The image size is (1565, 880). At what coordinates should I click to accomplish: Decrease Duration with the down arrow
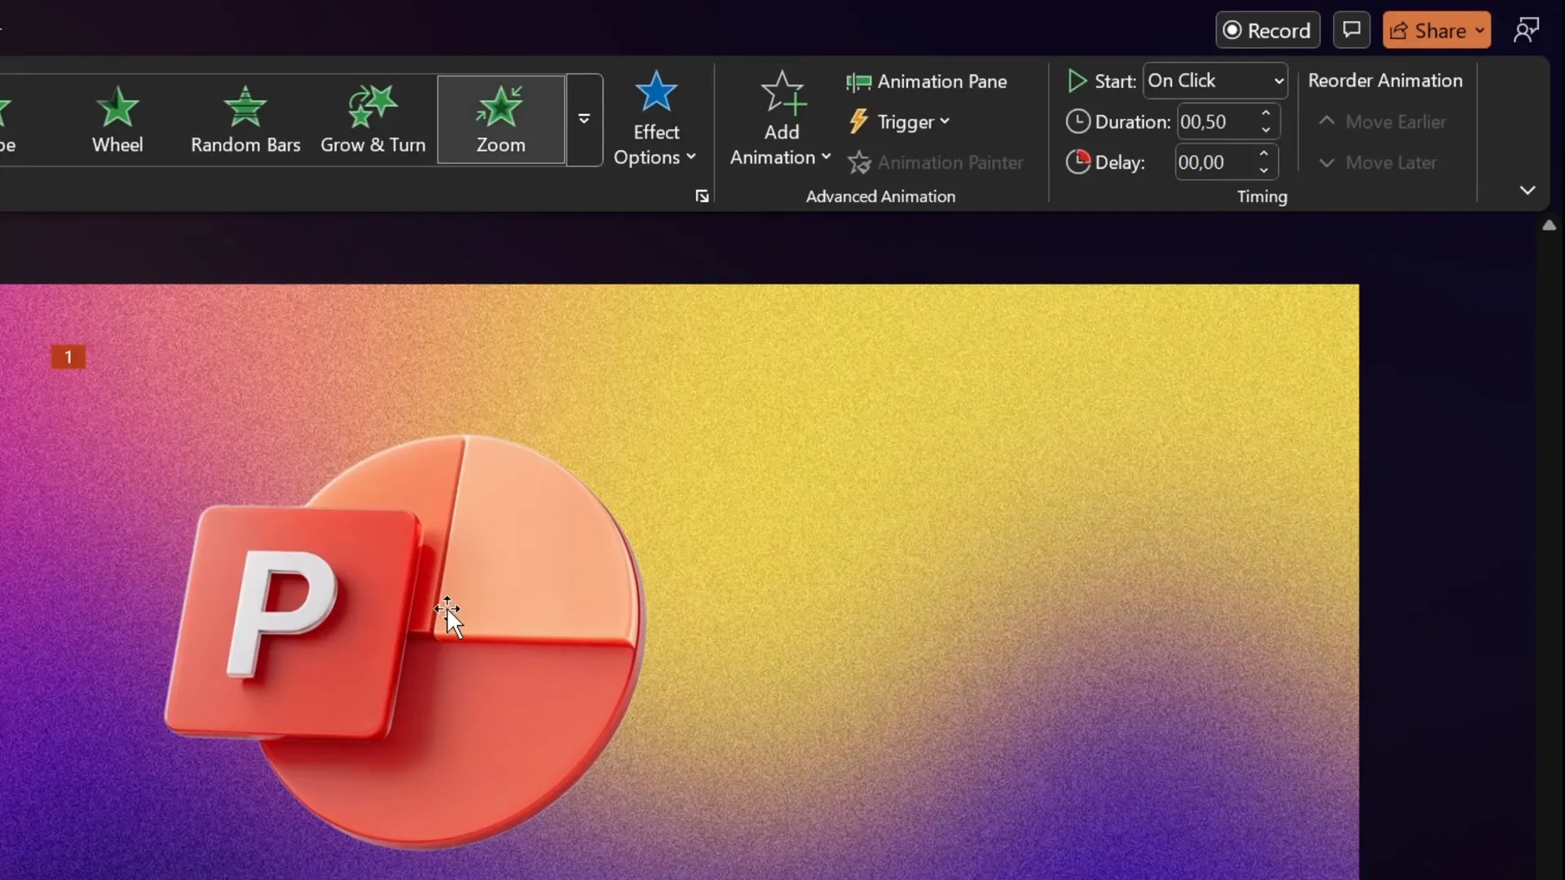[x=1266, y=130]
